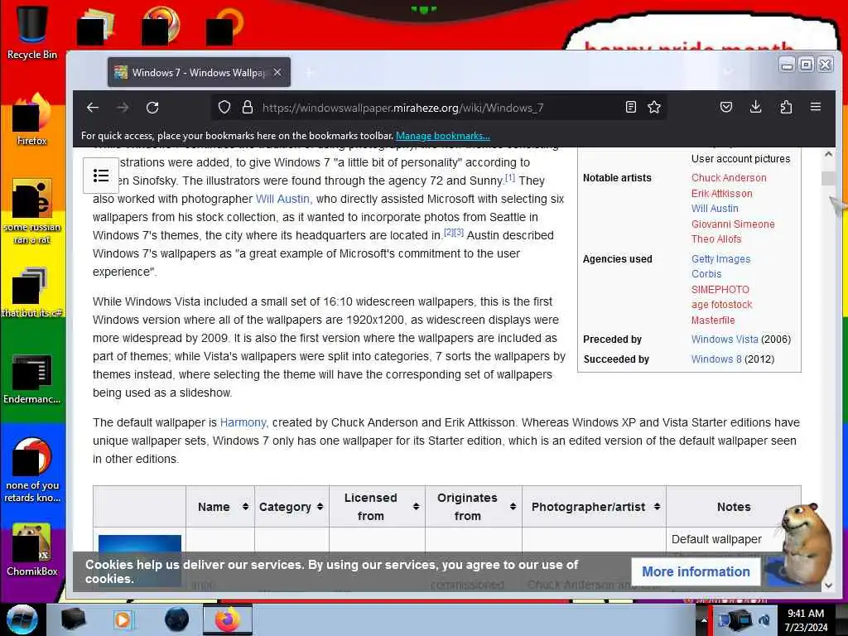Toggle reader view icon in address bar
The height and width of the screenshot is (636, 848).
click(x=630, y=107)
